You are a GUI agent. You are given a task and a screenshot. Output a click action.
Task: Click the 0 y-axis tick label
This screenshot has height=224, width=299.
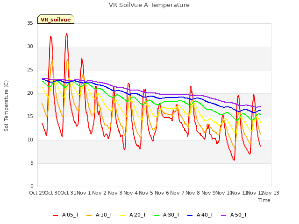point(32,187)
